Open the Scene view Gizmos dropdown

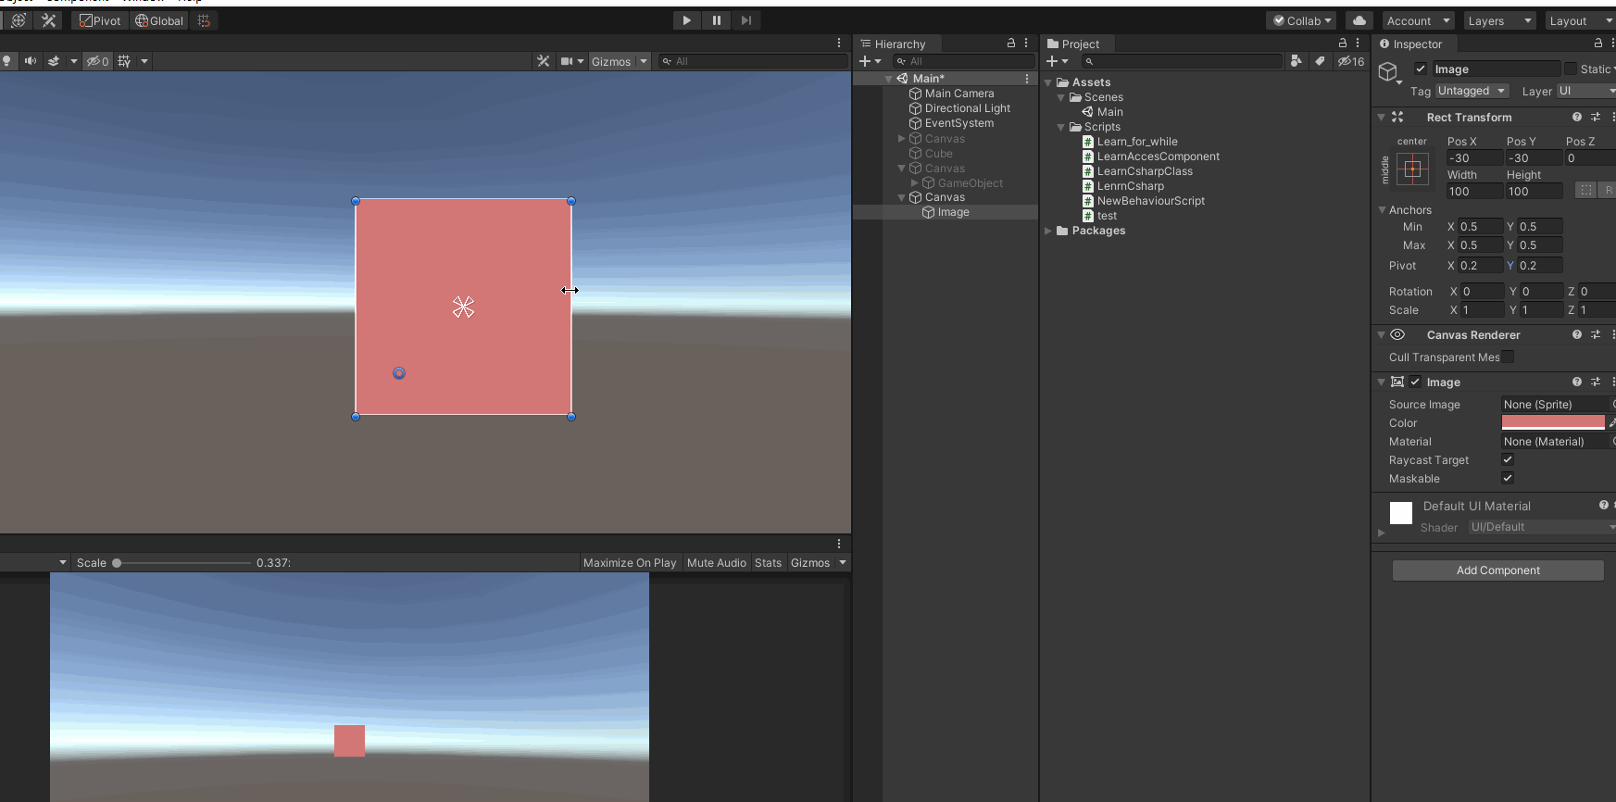pyautogui.click(x=619, y=61)
